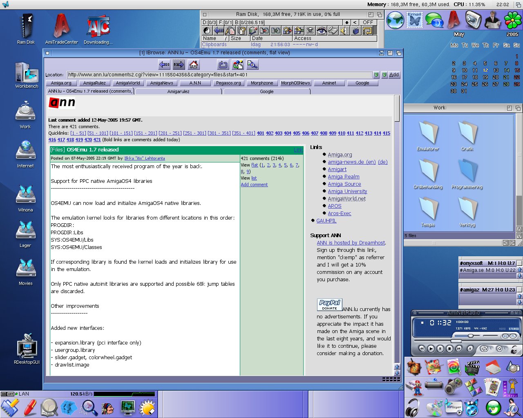Go back using IBrowse back arrow

[164, 64]
